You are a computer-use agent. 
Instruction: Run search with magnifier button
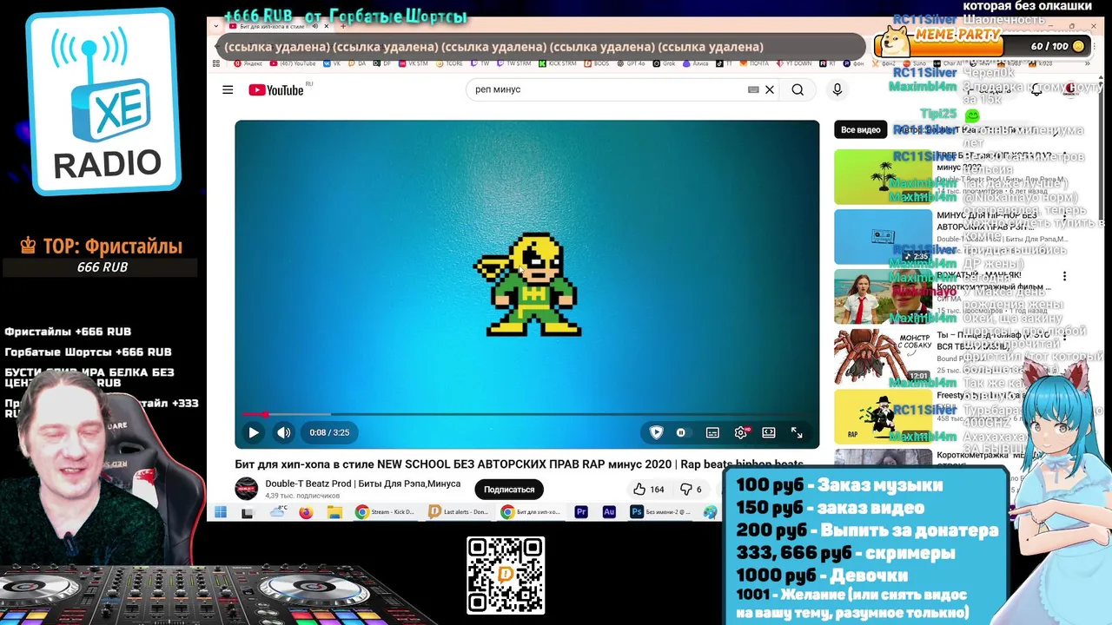click(x=798, y=89)
